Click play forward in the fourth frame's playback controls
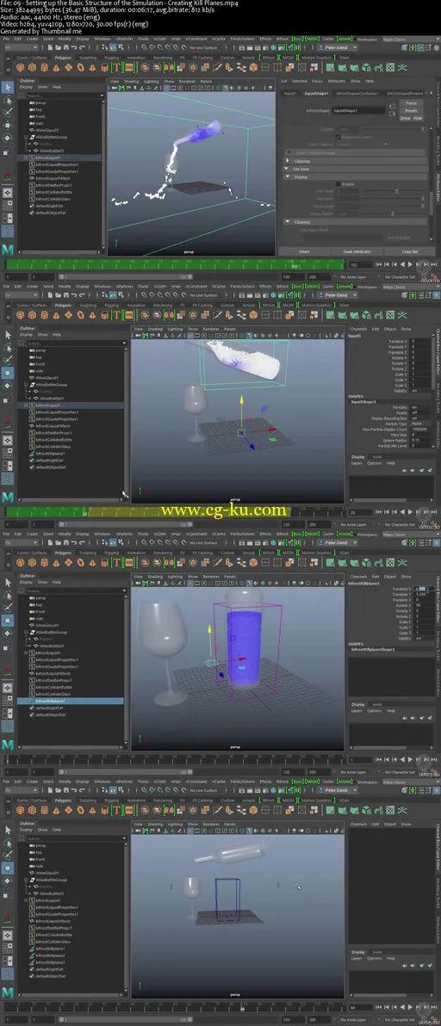 click(410, 1007)
